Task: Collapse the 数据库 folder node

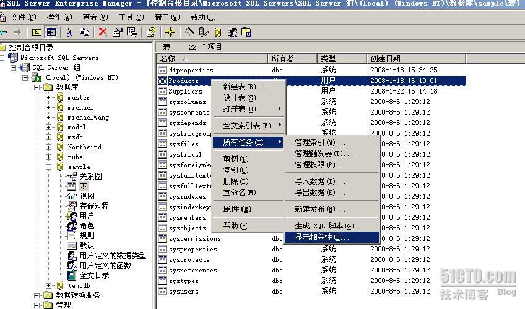Action: [37, 87]
